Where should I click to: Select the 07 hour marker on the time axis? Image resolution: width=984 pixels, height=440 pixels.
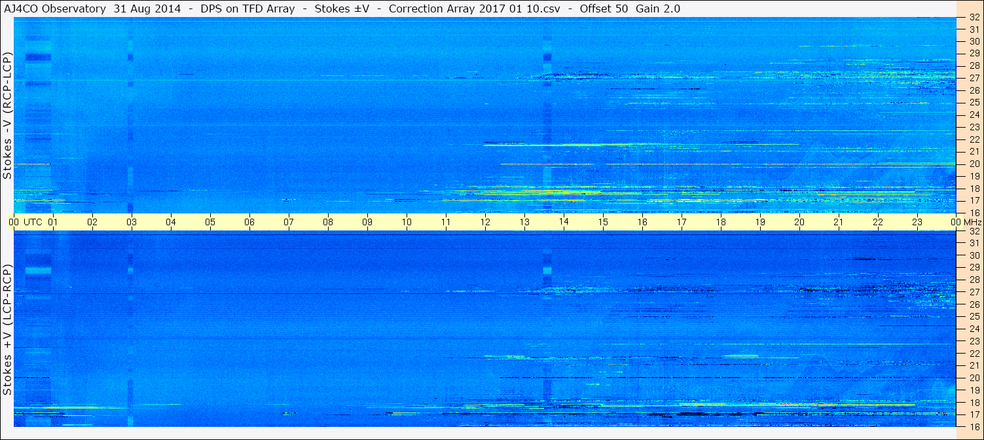tap(289, 222)
